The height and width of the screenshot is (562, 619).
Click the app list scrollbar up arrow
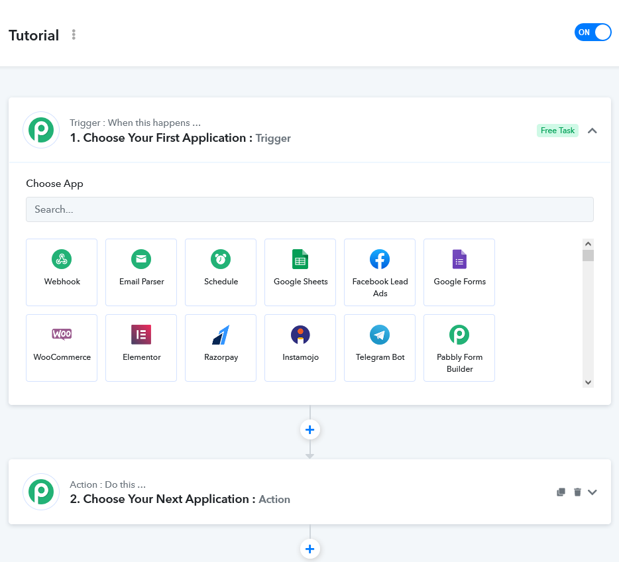589,244
